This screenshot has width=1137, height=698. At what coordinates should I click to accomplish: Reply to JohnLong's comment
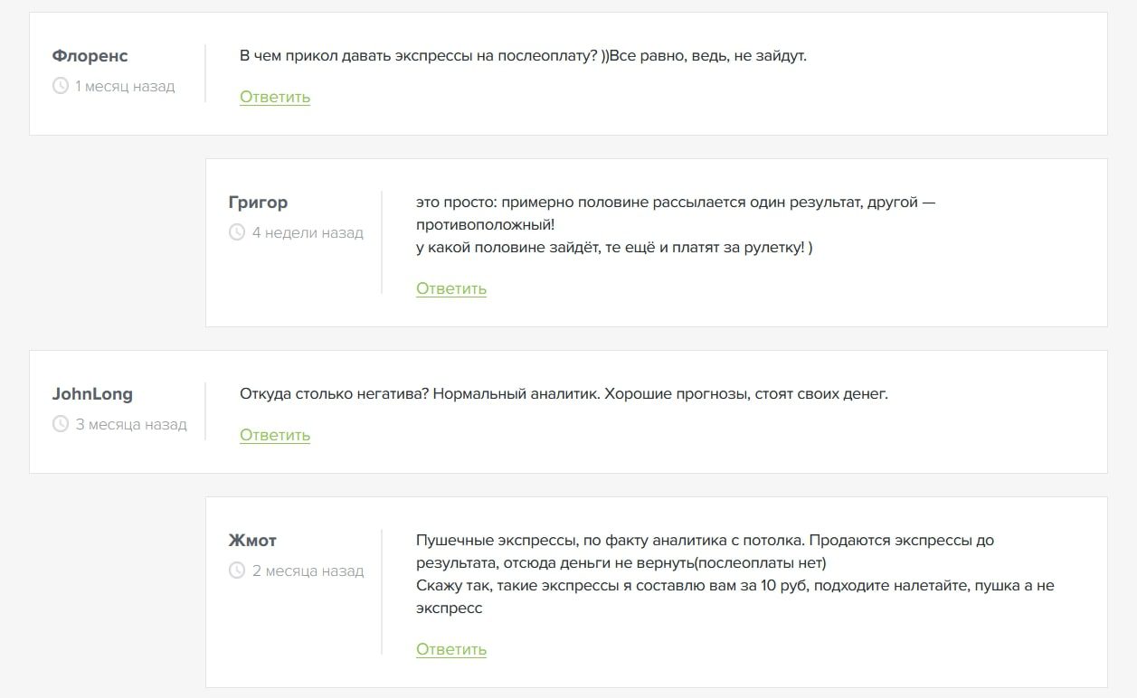click(275, 436)
